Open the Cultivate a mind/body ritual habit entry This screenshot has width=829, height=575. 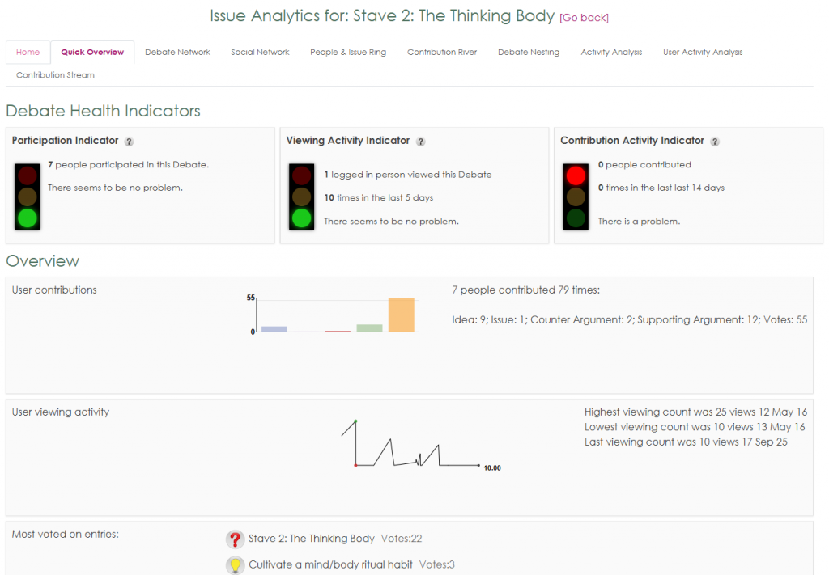click(x=330, y=565)
